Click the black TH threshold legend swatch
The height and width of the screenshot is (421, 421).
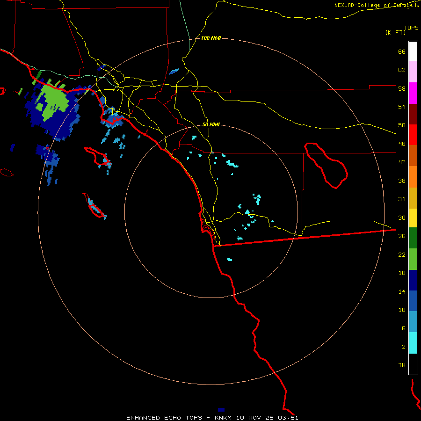pos(413,364)
